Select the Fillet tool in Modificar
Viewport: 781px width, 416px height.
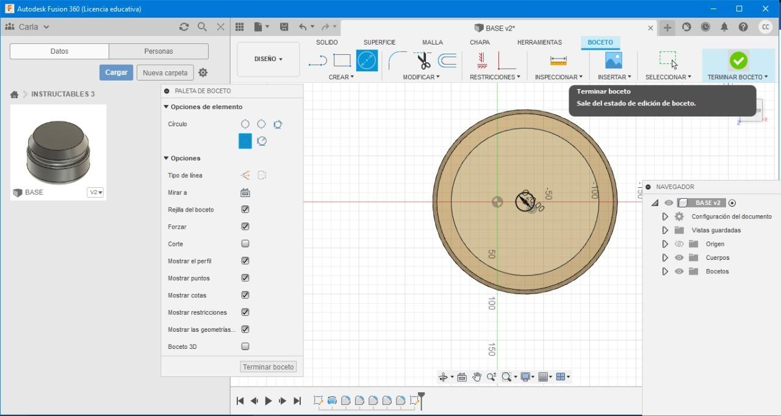397,60
